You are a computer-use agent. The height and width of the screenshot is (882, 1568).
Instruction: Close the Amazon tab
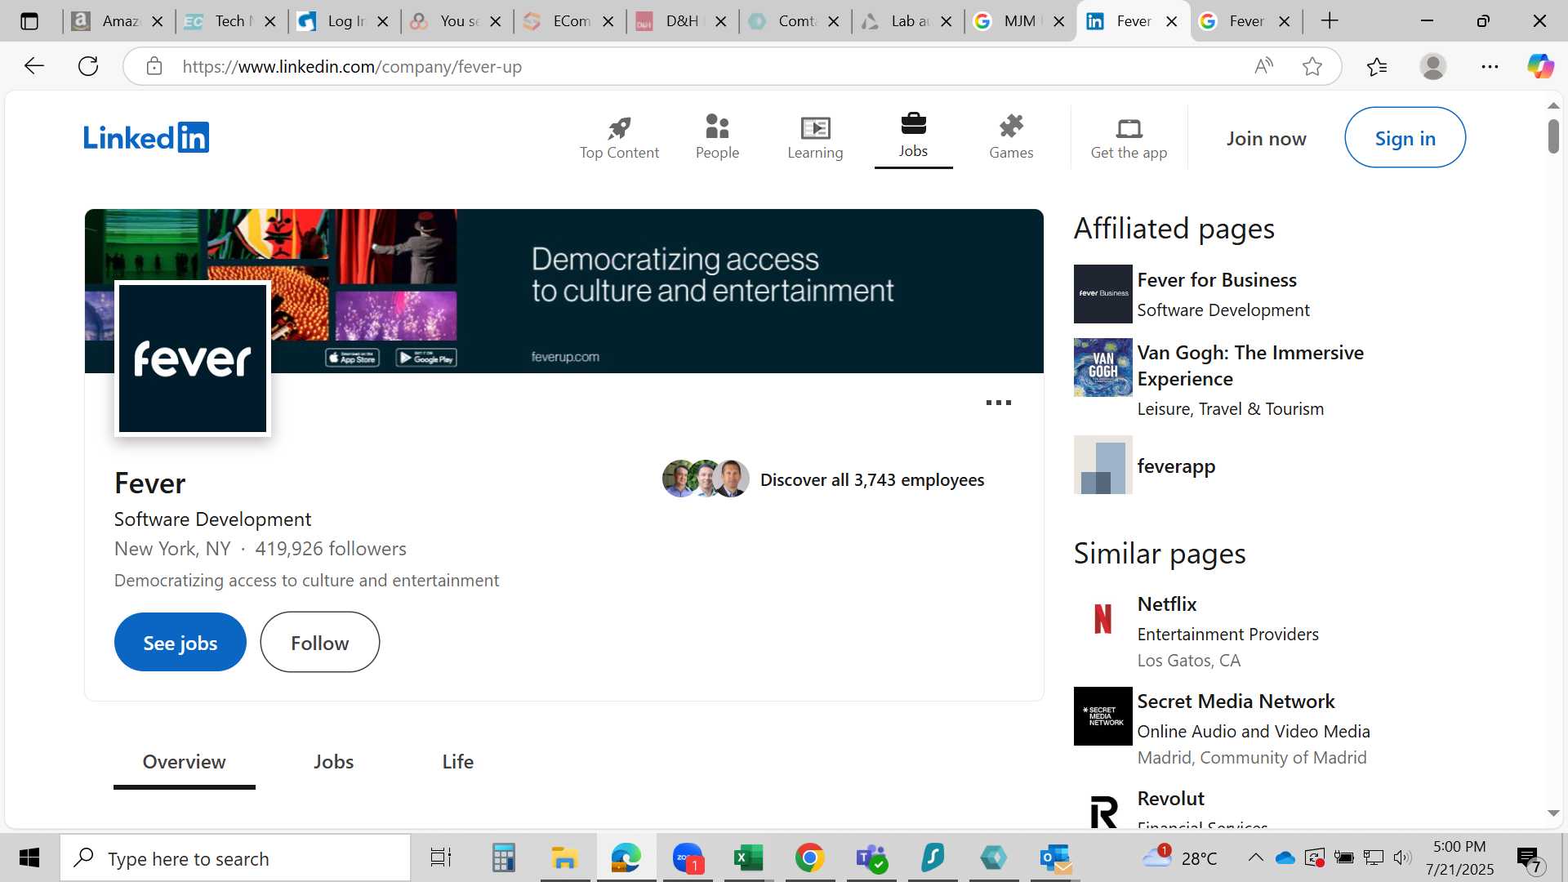pyautogui.click(x=158, y=21)
